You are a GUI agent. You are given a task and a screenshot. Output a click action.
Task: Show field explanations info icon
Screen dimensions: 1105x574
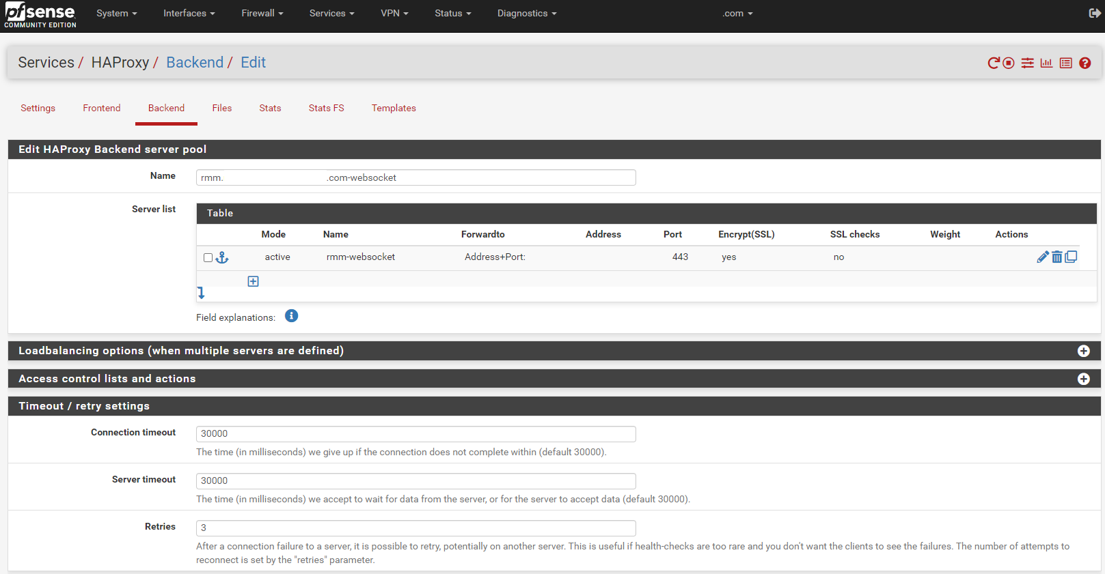(291, 316)
